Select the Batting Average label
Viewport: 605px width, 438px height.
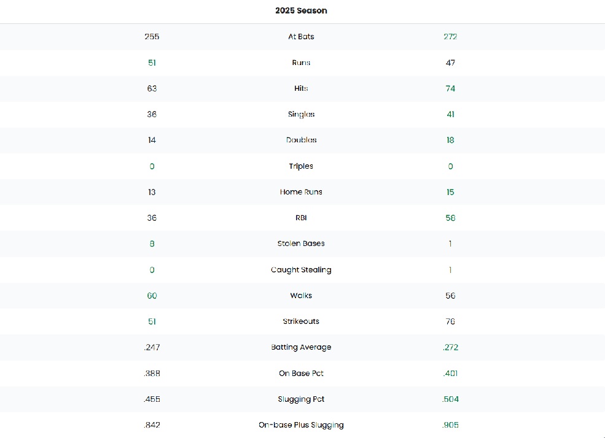coord(301,347)
